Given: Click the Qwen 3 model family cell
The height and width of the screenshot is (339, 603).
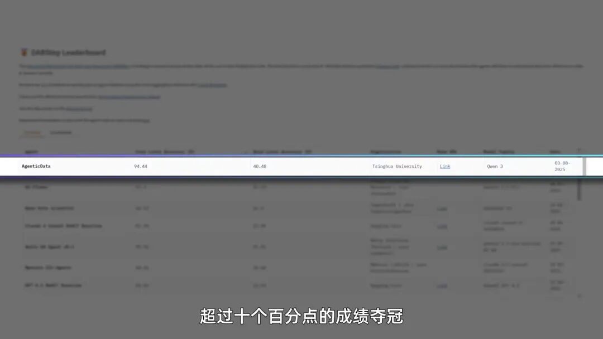Looking at the screenshot, I should point(495,166).
